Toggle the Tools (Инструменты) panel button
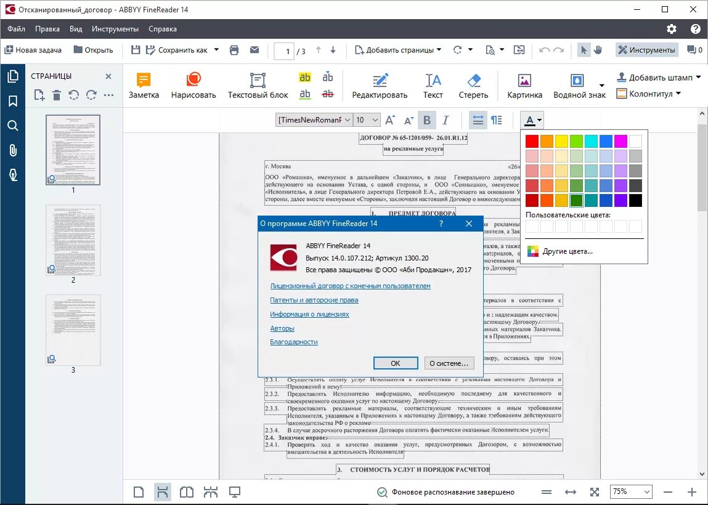Image resolution: width=708 pixels, height=505 pixels. click(x=647, y=50)
